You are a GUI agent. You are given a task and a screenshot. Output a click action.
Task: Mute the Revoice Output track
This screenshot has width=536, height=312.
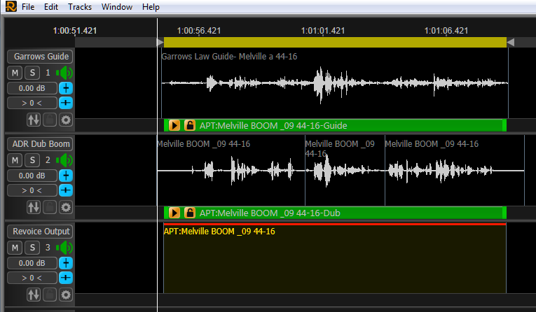(x=15, y=248)
